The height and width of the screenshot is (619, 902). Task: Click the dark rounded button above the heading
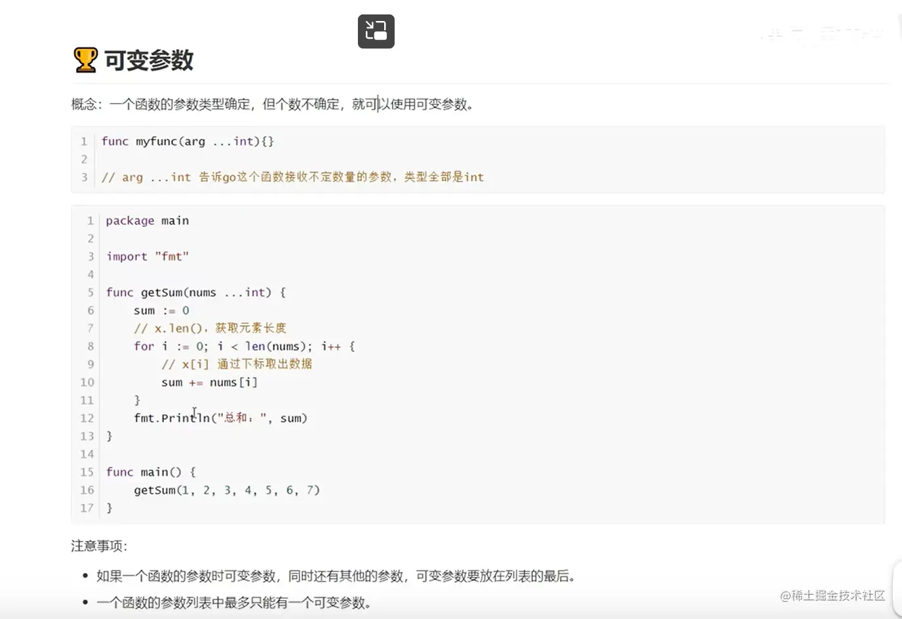click(376, 30)
